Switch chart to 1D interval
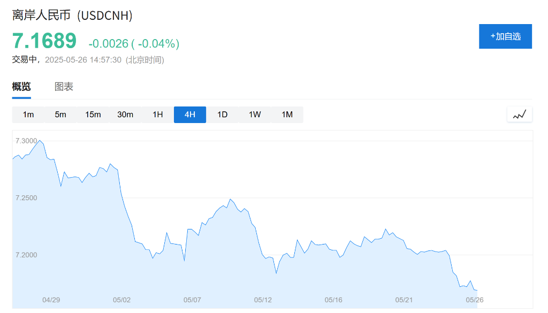This screenshot has height=313, width=548. 222,114
